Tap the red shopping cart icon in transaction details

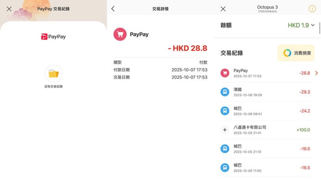(x=120, y=34)
